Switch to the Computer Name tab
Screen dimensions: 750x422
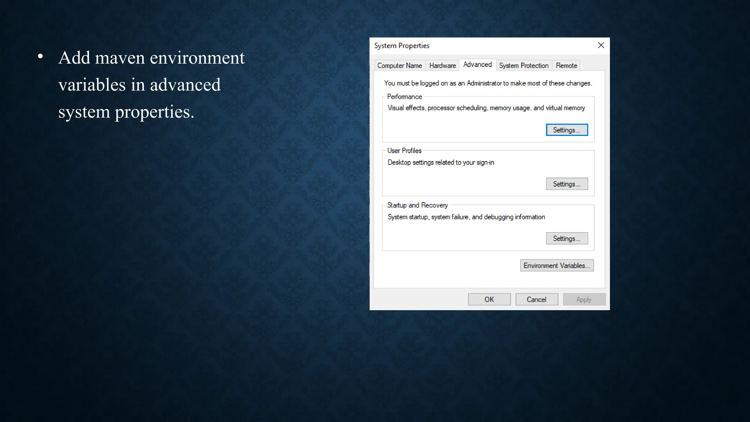tap(400, 66)
